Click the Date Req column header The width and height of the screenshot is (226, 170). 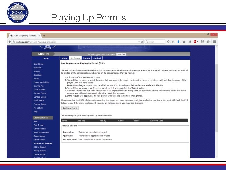81,121
